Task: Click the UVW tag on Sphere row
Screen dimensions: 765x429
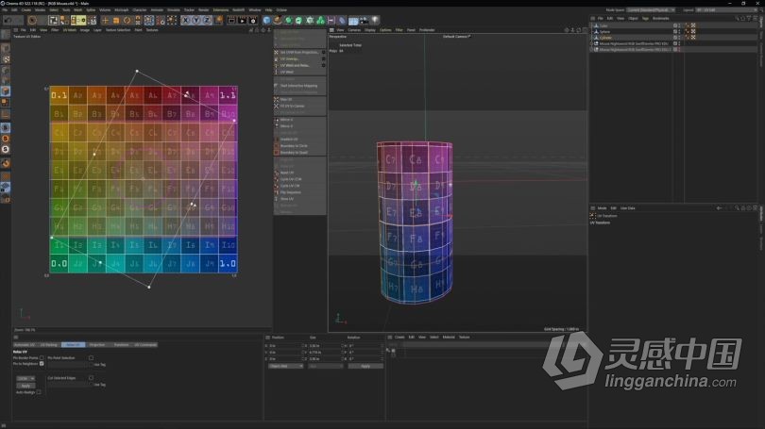Action: coord(693,31)
